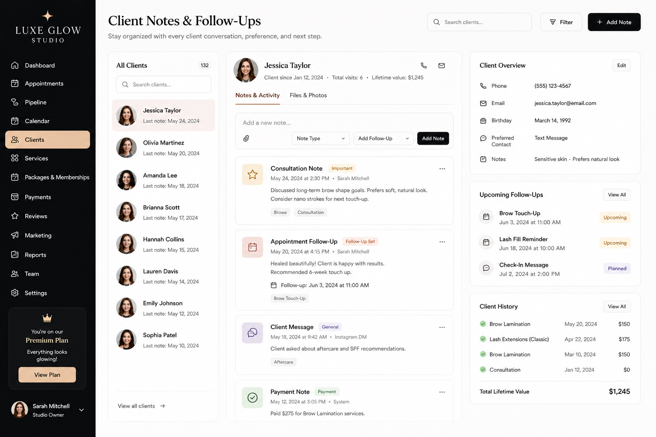Image resolution: width=656 pixels, height=437 pixels.
Task: Click the Aftercare tag on Client Message
Action: [x=284, y=362]
